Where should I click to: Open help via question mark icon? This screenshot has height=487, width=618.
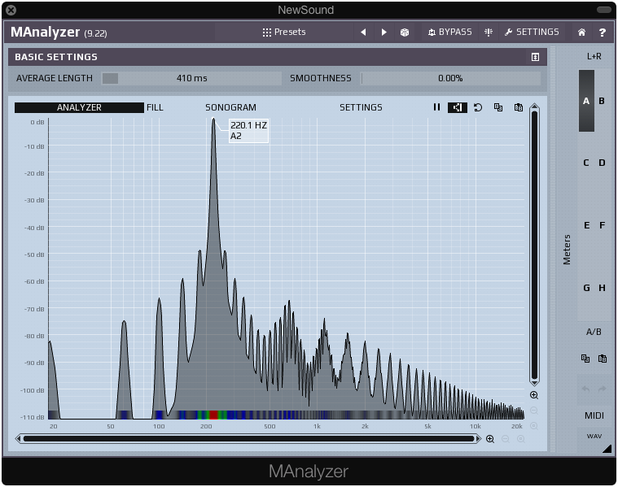(x=603, y=33)
